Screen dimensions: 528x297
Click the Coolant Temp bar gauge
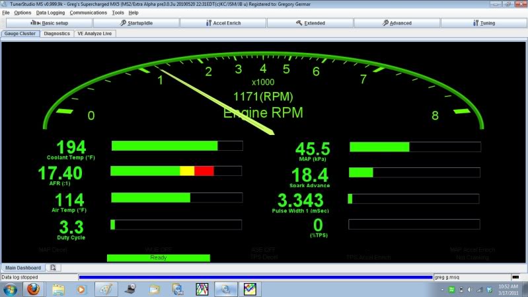pos(177,146)
